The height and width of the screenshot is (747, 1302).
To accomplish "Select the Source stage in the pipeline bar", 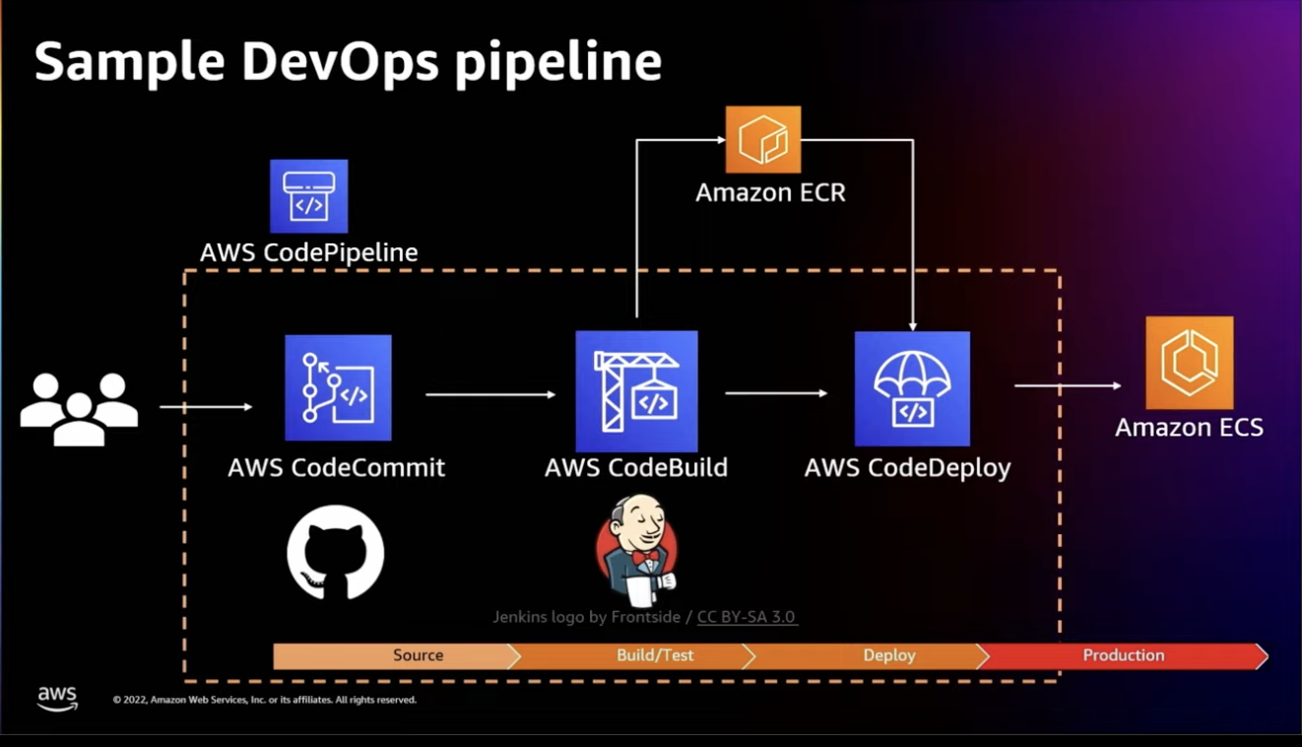I will click(418, 654).
